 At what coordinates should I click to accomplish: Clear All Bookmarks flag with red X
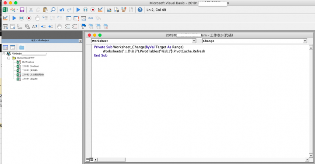coord(105,26)
